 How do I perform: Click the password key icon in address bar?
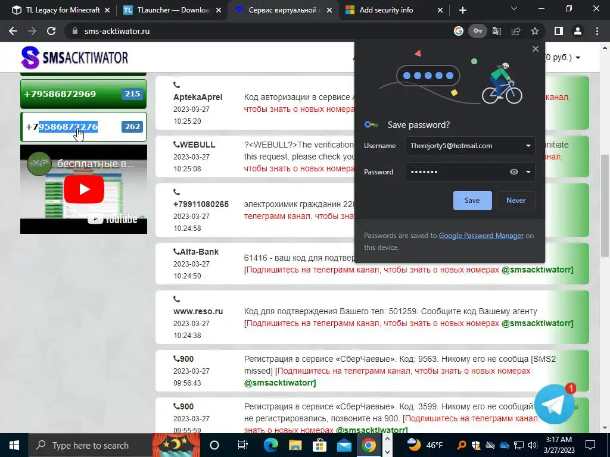click(477, 31)
